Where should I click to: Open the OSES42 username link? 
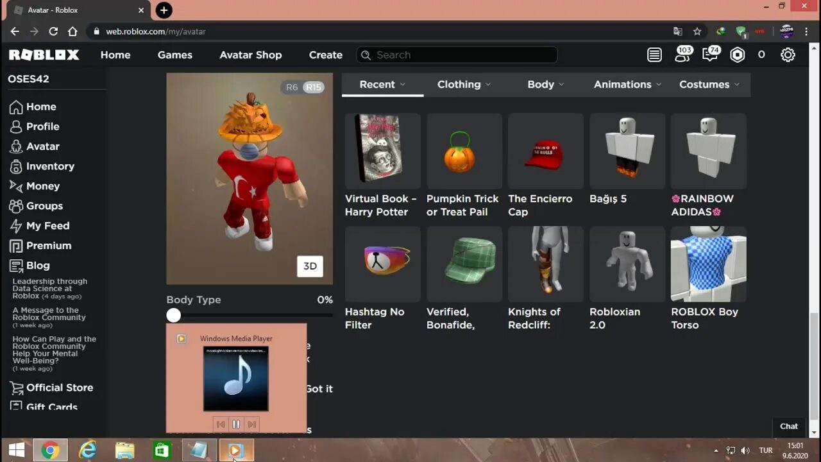[28, 79]
